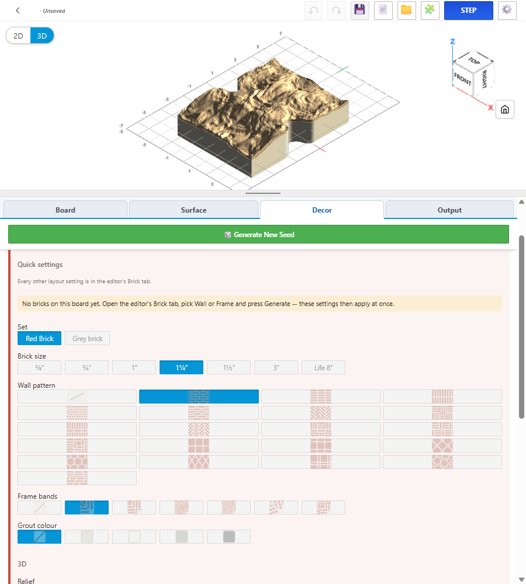Image resolution: width=526 pixels, height=584 pixels.
Task: Choose the diamond lattice wall pattern
Action: (x=199, y=462)
